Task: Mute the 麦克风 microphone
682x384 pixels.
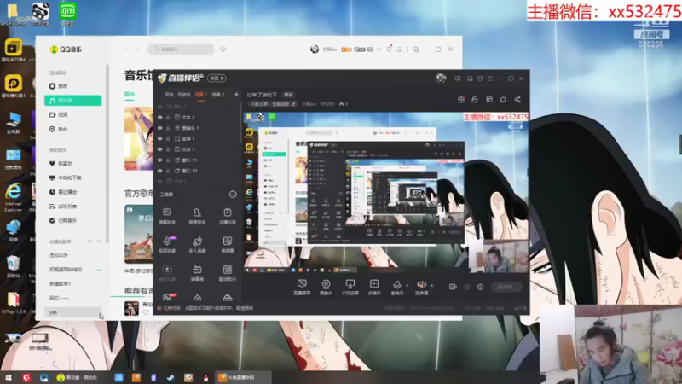Action: [x=396, y=288]
